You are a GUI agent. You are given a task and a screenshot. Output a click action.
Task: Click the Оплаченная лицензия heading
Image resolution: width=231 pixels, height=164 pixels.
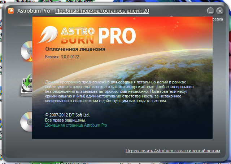coord(75,49)
